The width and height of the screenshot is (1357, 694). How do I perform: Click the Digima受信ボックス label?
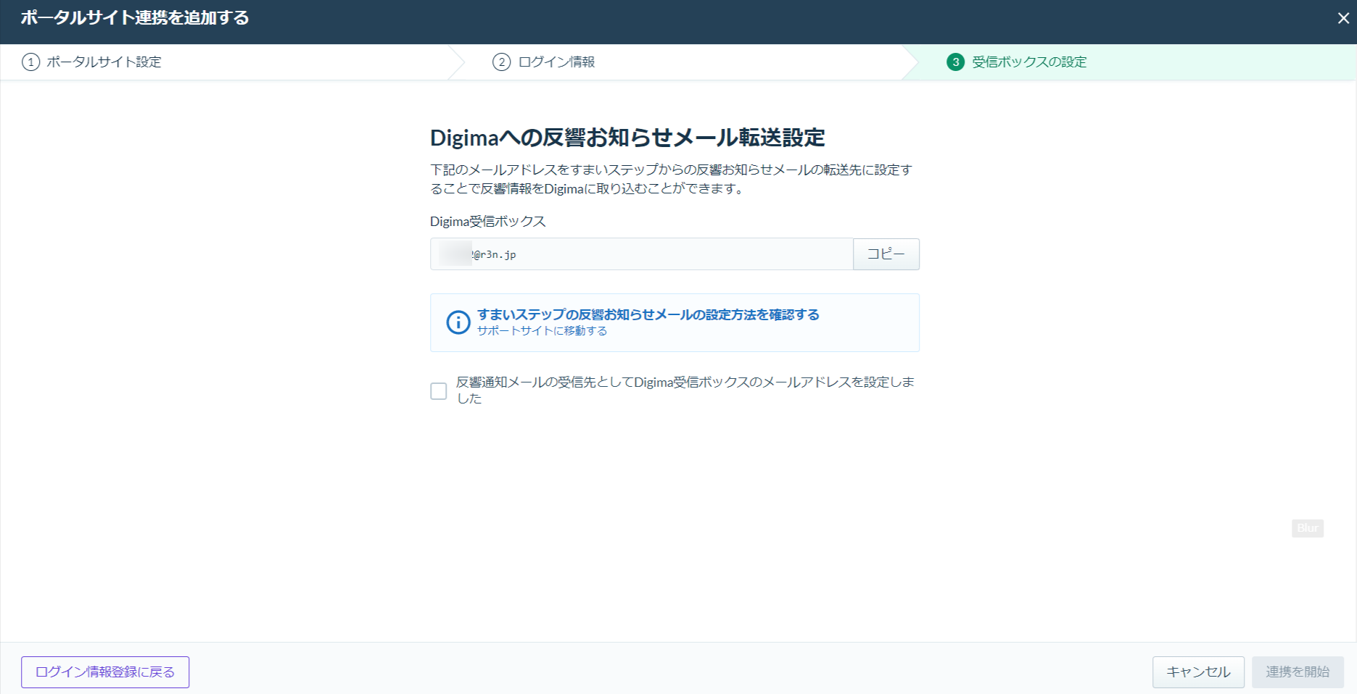click(x=488, y=222)
